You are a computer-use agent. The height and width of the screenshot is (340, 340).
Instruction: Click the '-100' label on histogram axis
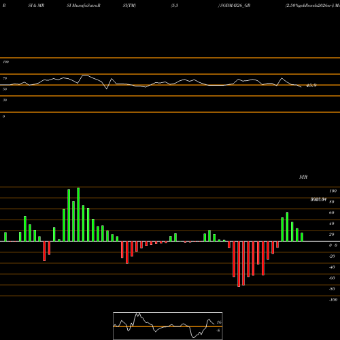pos(333,300)
